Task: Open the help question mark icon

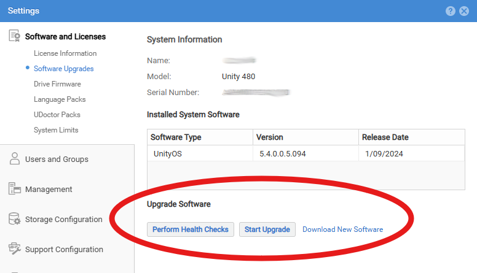Action: pos(450,11)
